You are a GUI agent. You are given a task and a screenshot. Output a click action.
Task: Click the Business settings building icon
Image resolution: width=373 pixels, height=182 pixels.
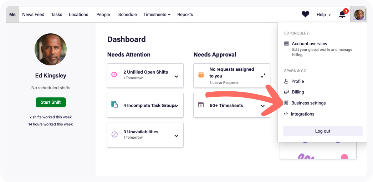point(286,103)
